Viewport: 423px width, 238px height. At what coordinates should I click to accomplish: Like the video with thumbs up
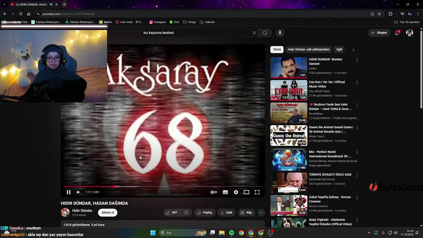[172, 213]
